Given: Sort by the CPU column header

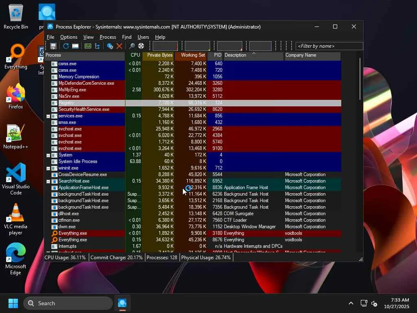Looking at the screenshot, I should click(x=134, y=55).
